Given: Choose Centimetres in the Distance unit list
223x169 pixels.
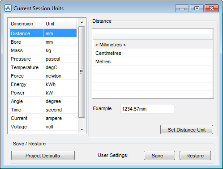Looking at the screenshot, I should click(153, 53).
